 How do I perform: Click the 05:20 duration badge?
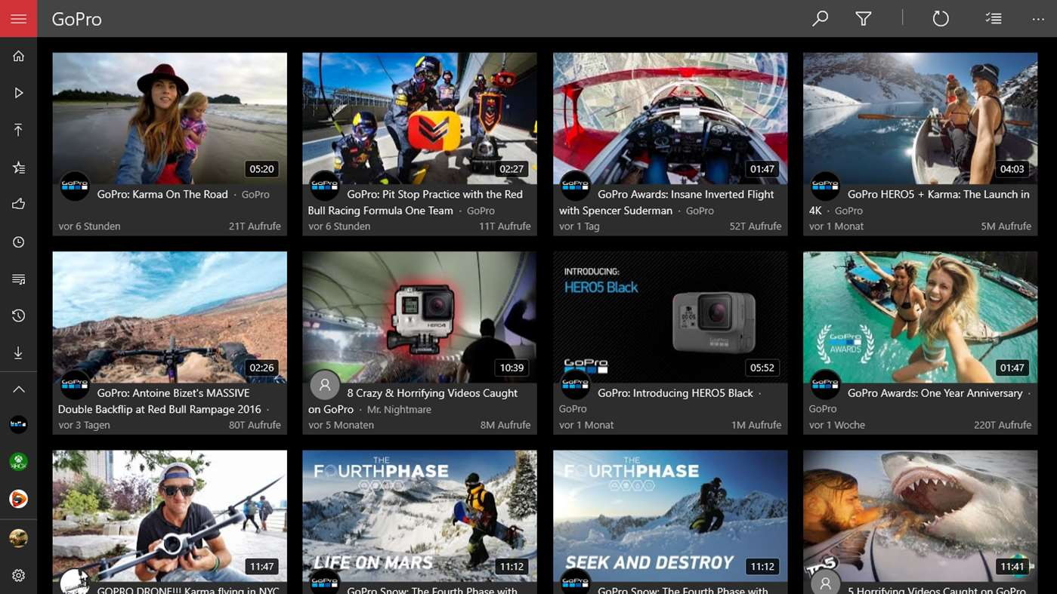[261, 169]
